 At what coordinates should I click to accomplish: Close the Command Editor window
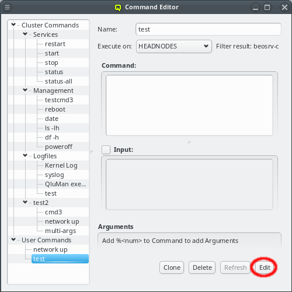tap(284, 8)
